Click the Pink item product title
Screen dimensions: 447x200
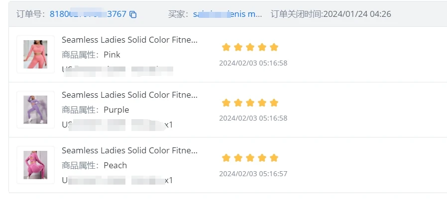pyautogui.click(x=129, y=40)
